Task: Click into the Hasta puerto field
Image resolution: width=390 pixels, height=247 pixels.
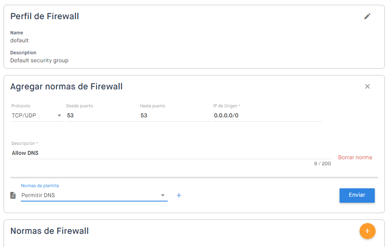Action: pos(175,116)
